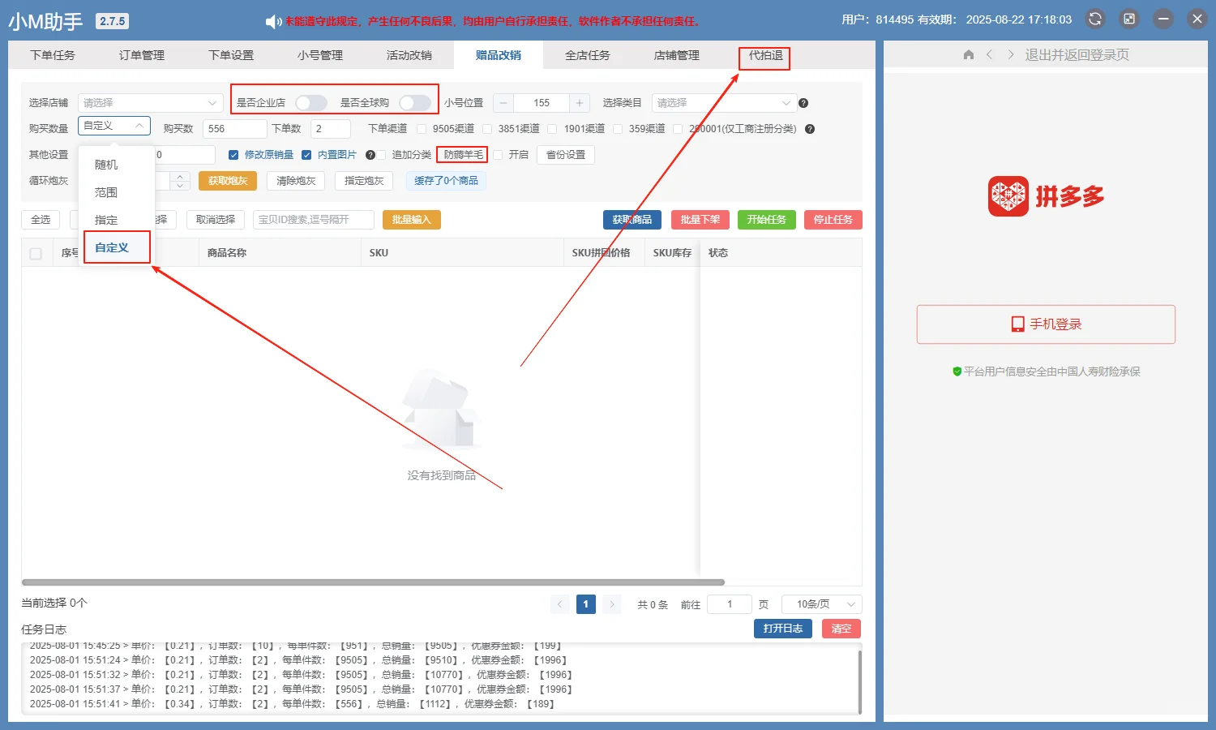Click the home icon in the browser panel

click(x=969, y=55)
